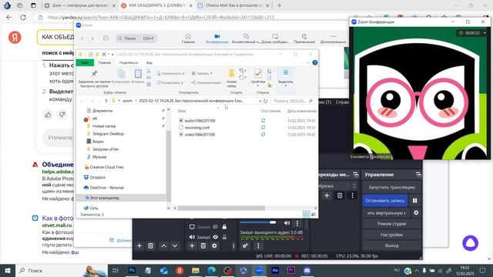Refresh the Explorer folder view
The width and height of the screenshot is (493, 277).
click(x=266, y=101)
